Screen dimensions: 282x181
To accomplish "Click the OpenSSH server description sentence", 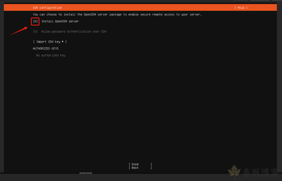I will pyautogui.click(x=117, y=15).
